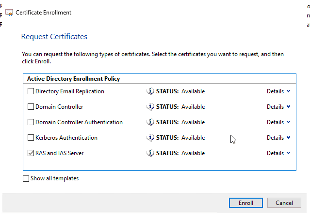This screenshot has height=218, width=310.
Task: Click the info icon for Domain Controller Authentication
Action: click(x=150, y=122)
